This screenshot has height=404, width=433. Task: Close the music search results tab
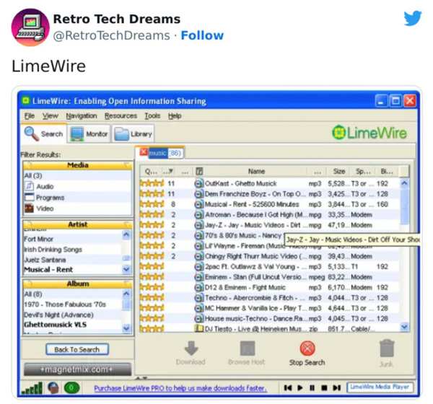click(x=144, y=152)
